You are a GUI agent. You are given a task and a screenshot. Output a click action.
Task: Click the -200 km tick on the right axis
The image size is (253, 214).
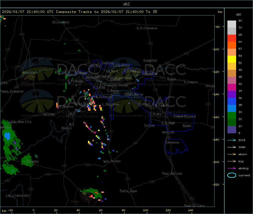(x=217, y=162)
